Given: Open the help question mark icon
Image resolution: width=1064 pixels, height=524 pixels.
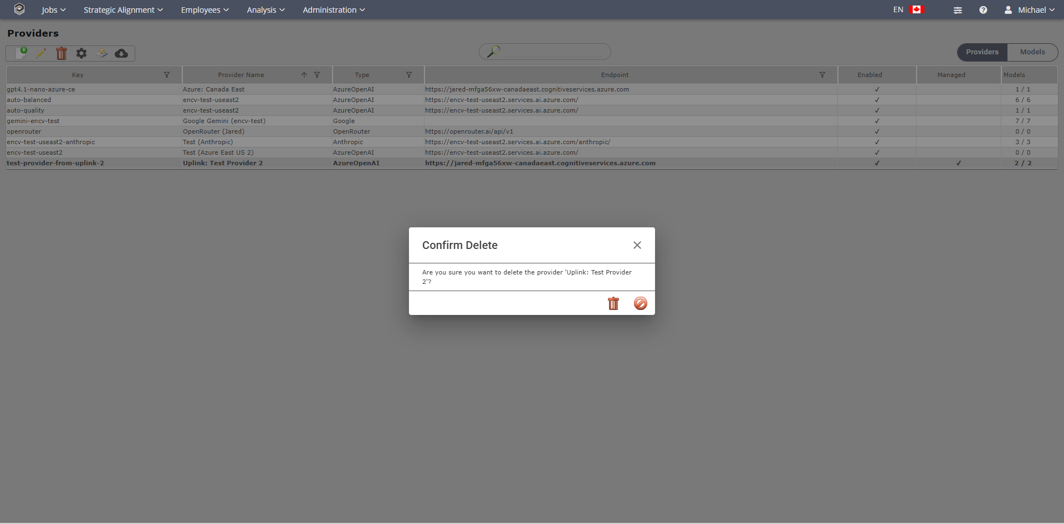Looking at the screenshot, I should tap(983, 10).
